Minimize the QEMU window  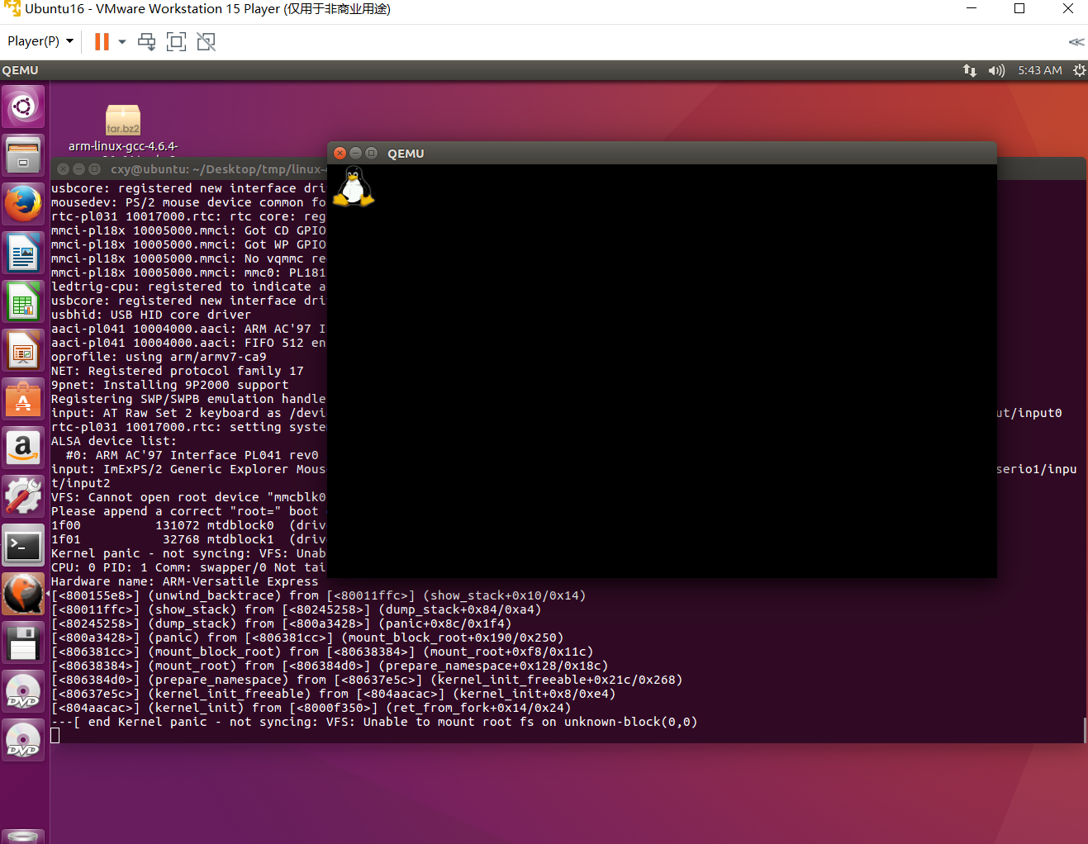(355, 153)
